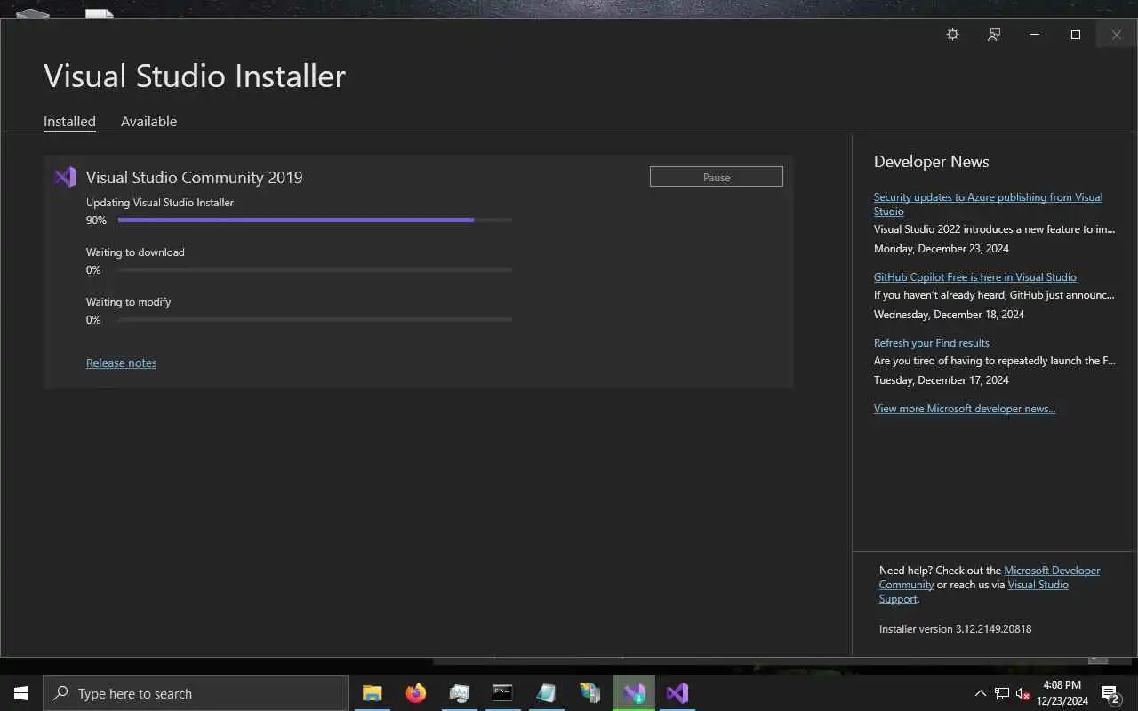
Task: Open GitHub Copilot Free news link
Action: pyautogui.click(x=974, y=277)
